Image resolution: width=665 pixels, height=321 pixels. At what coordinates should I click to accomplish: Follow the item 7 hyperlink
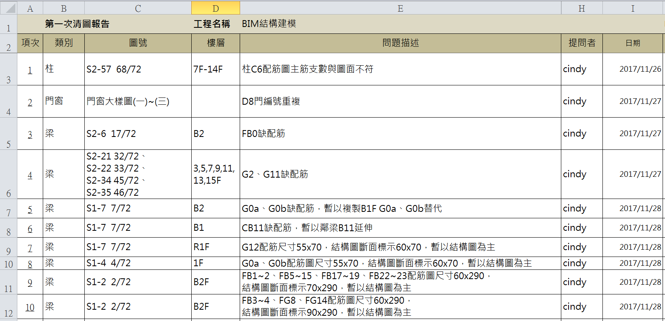tap(30, 248)
